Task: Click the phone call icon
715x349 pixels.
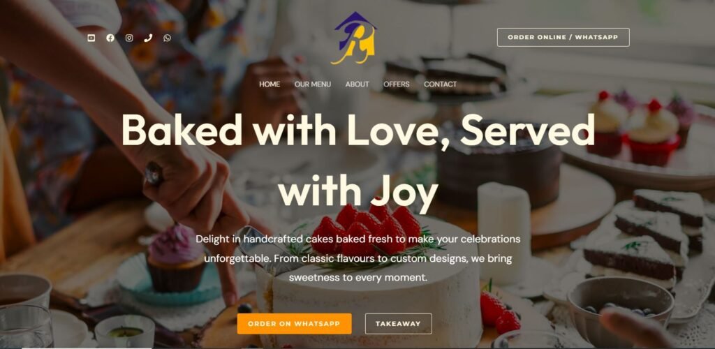Action: pyautogui.click(x=148, y=38)
